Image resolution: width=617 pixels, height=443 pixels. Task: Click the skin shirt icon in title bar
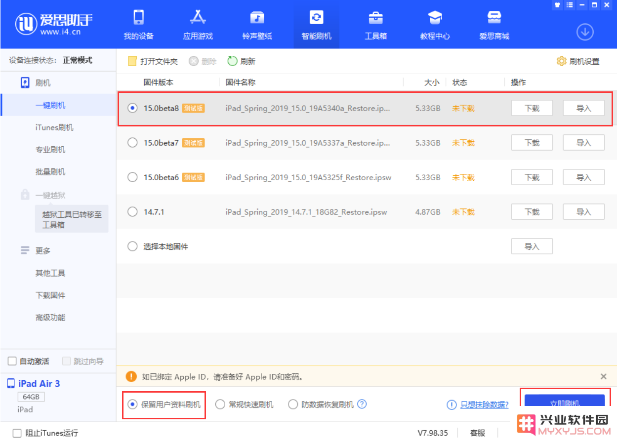pyautogui.click(x=557, y=5)
